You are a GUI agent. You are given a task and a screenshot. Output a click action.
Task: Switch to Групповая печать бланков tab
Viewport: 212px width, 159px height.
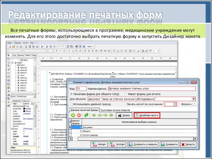click(x=115, y=110)
